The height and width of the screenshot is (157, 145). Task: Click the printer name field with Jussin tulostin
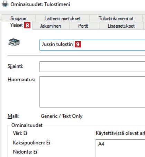[92, 45]
